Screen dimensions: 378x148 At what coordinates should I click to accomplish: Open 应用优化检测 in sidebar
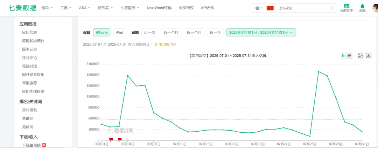33,91
